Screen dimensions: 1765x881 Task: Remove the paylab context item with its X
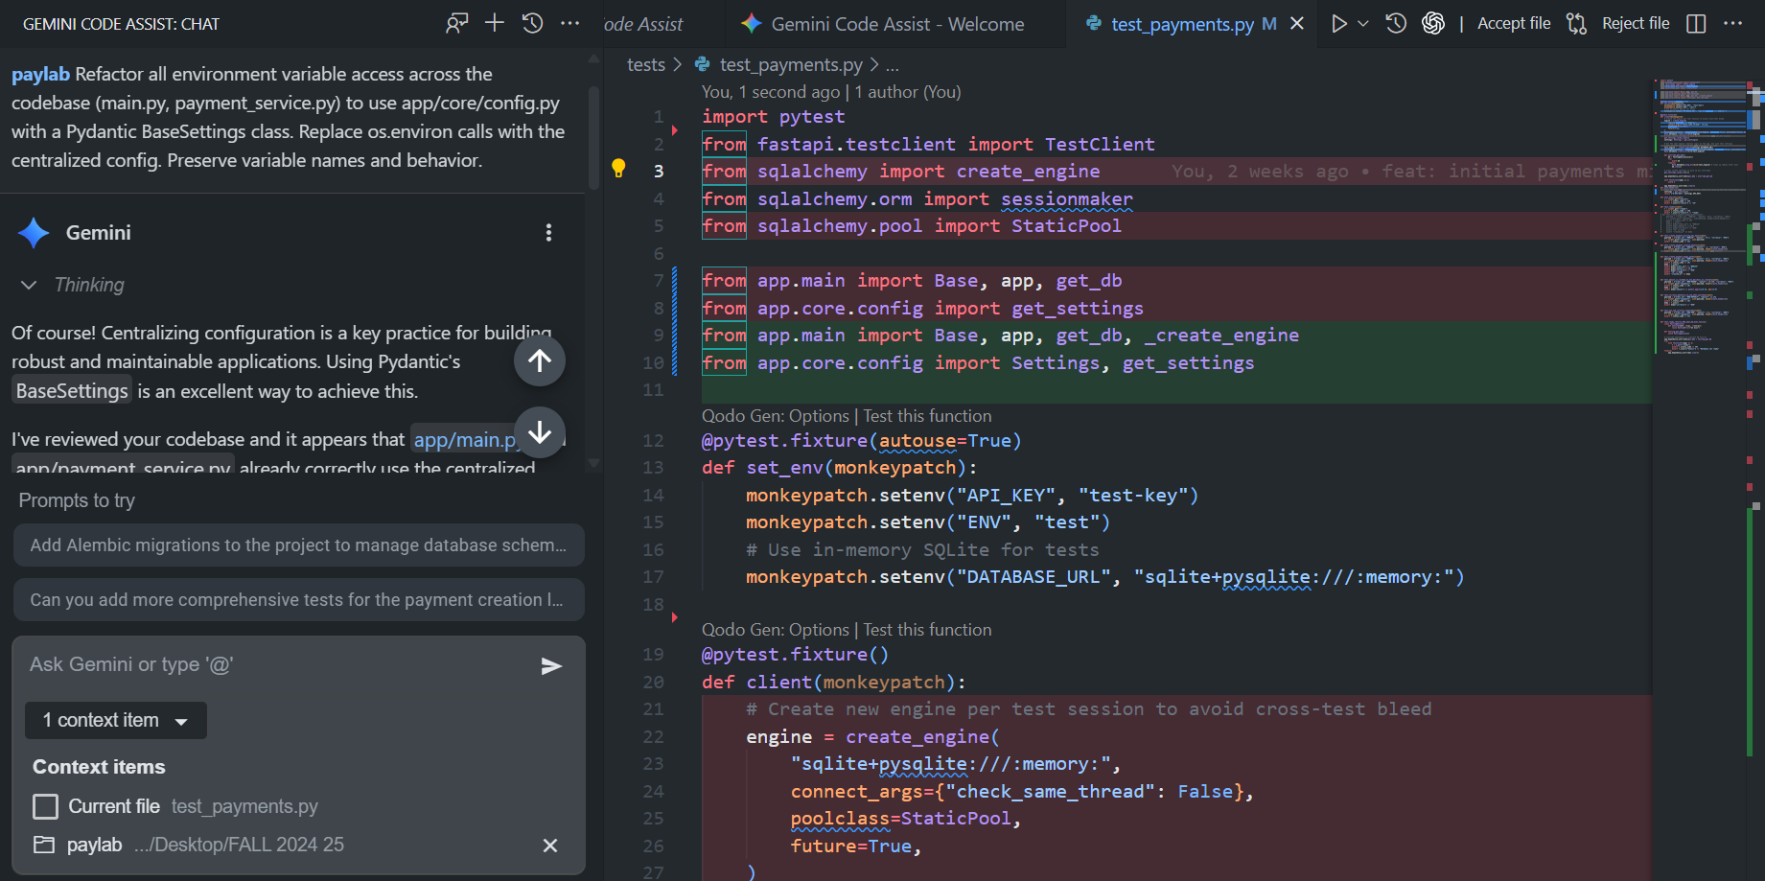(x=549, y=846)
